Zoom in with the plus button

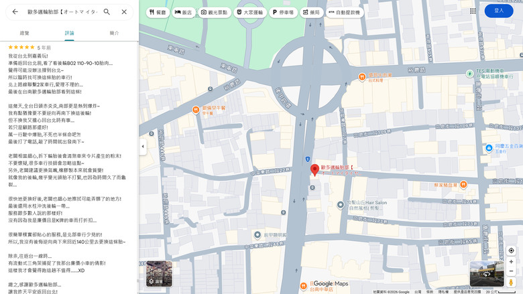(x=511, y=262)
